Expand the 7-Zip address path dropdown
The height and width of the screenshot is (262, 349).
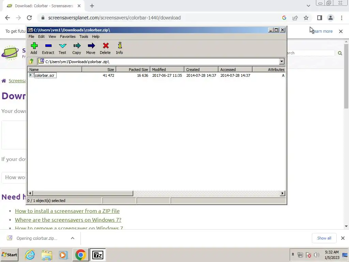click(x=282, y=61)
